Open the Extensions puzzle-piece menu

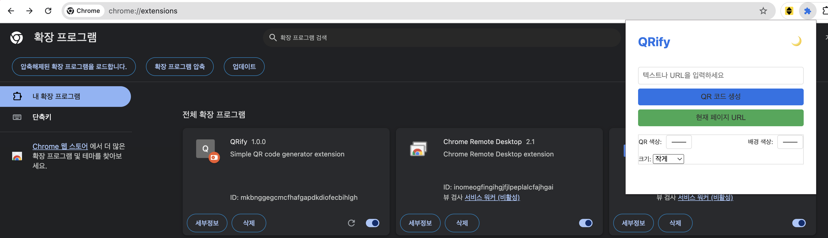[x=807, y=11]
